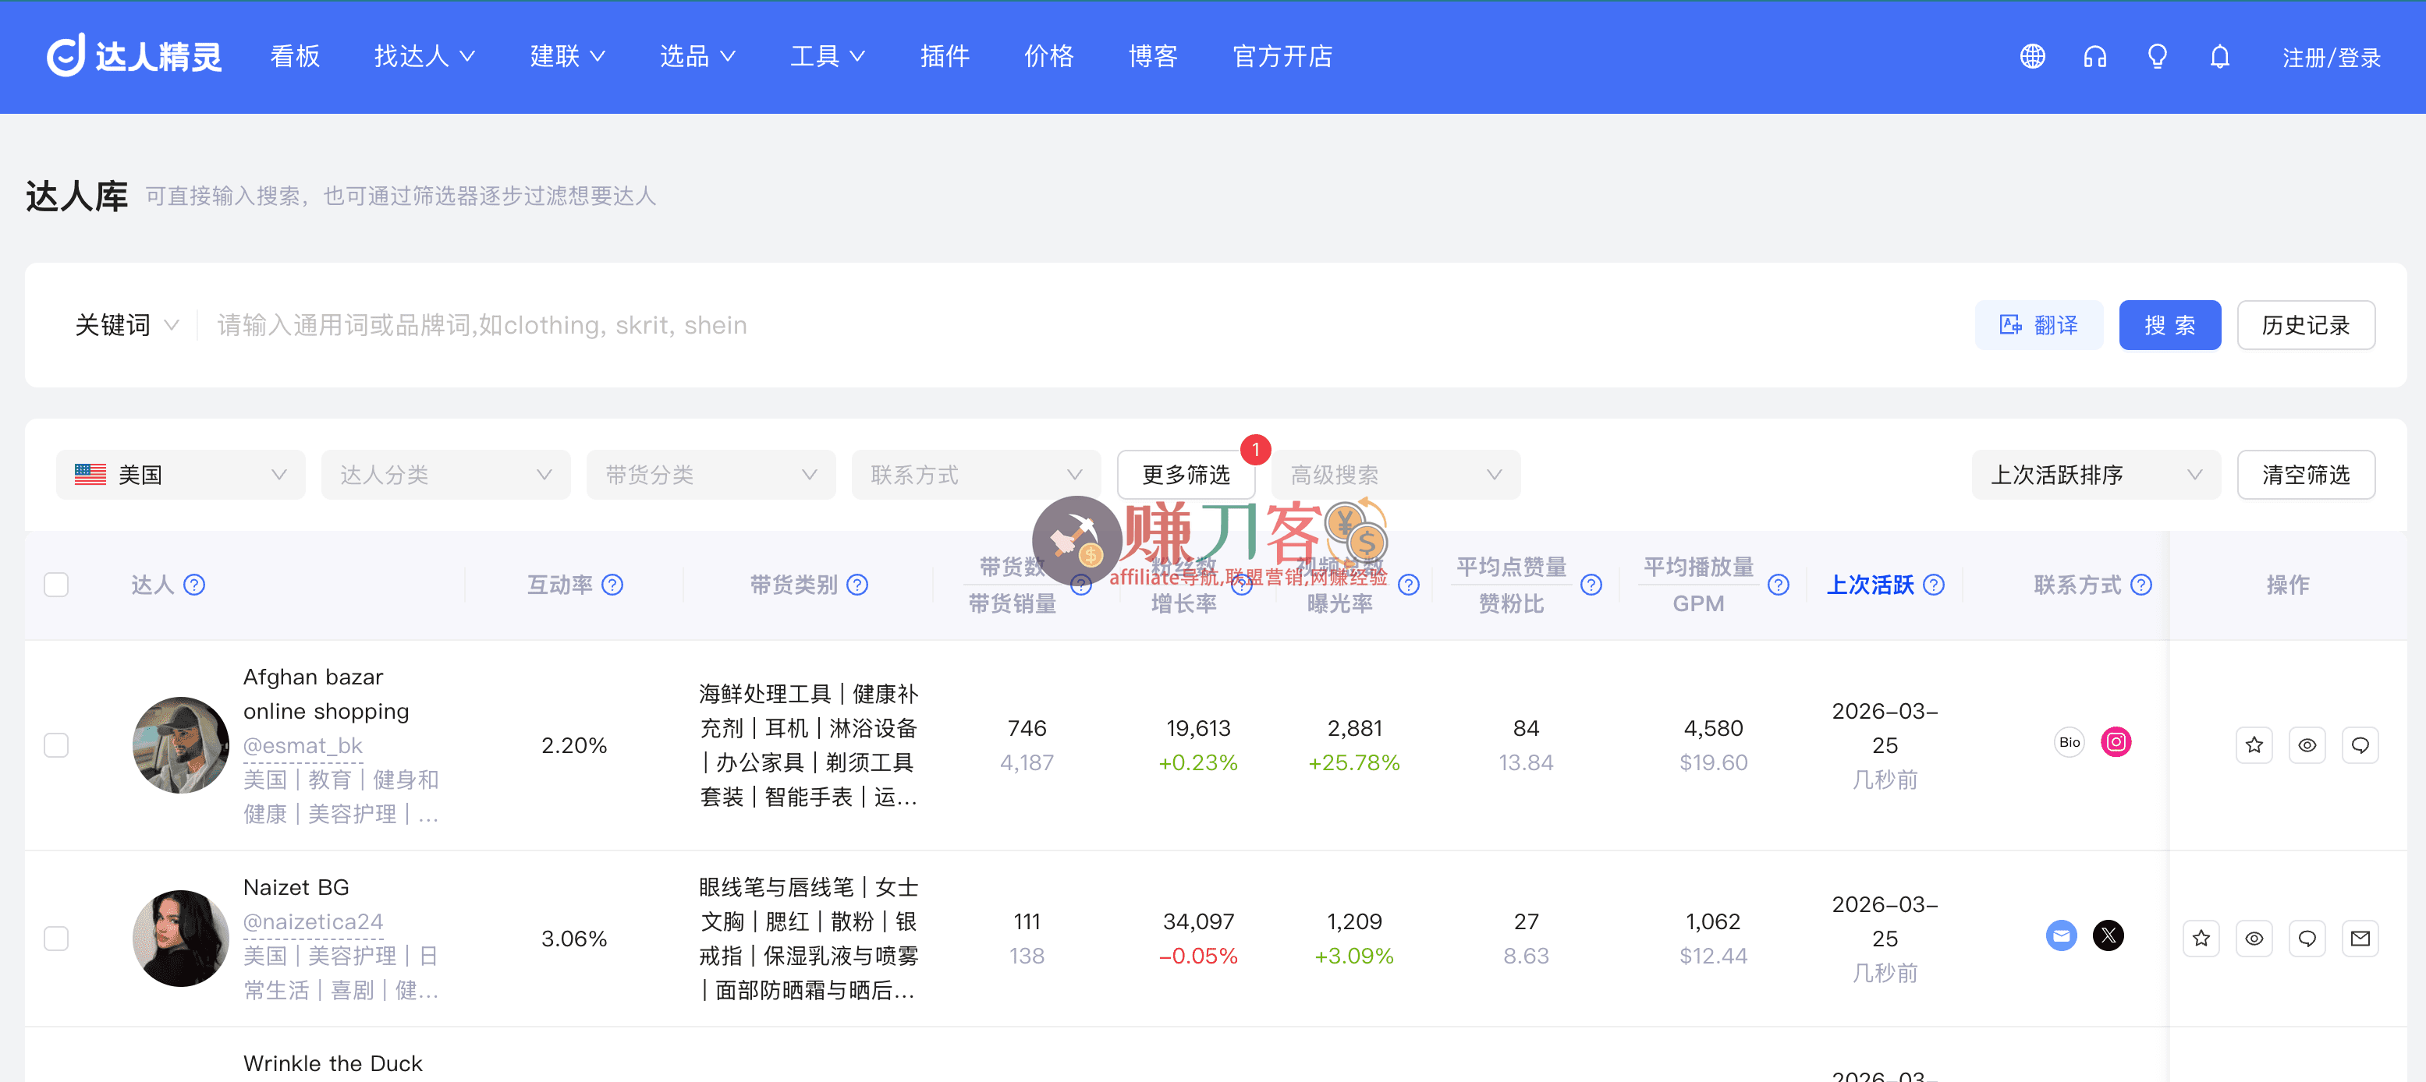Open the 达人分类 category dropdown
The height and width of the screenshot is (1082, 2426).
445,474
